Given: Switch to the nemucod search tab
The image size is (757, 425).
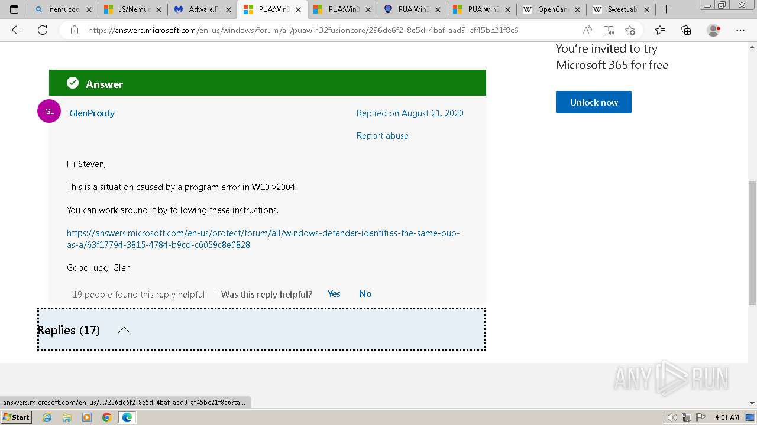Looking at the screenshot, I should coord(64,9).
